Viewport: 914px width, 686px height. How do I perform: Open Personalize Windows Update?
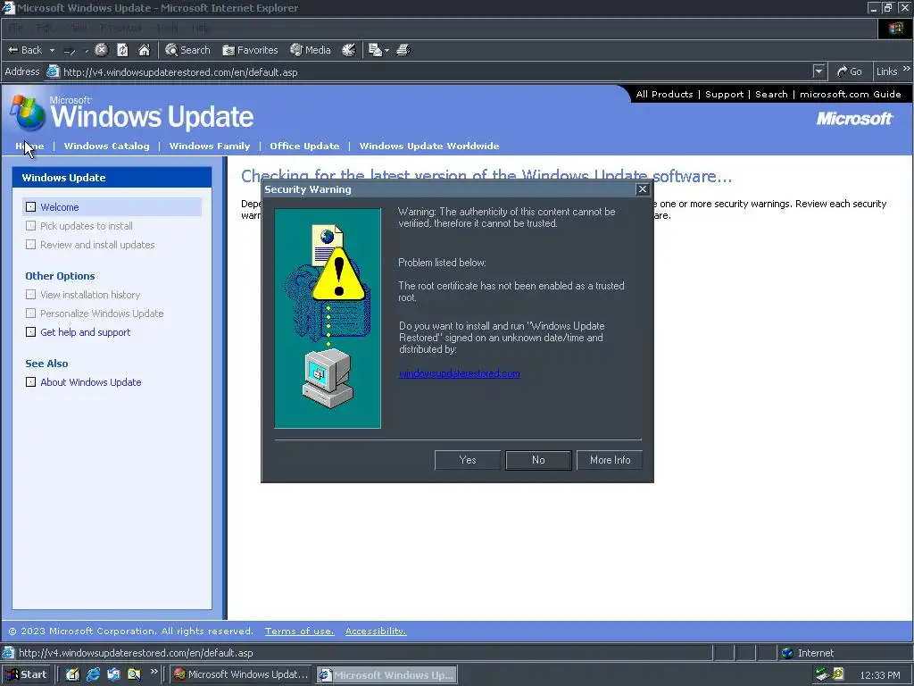[x=102, y=314]
